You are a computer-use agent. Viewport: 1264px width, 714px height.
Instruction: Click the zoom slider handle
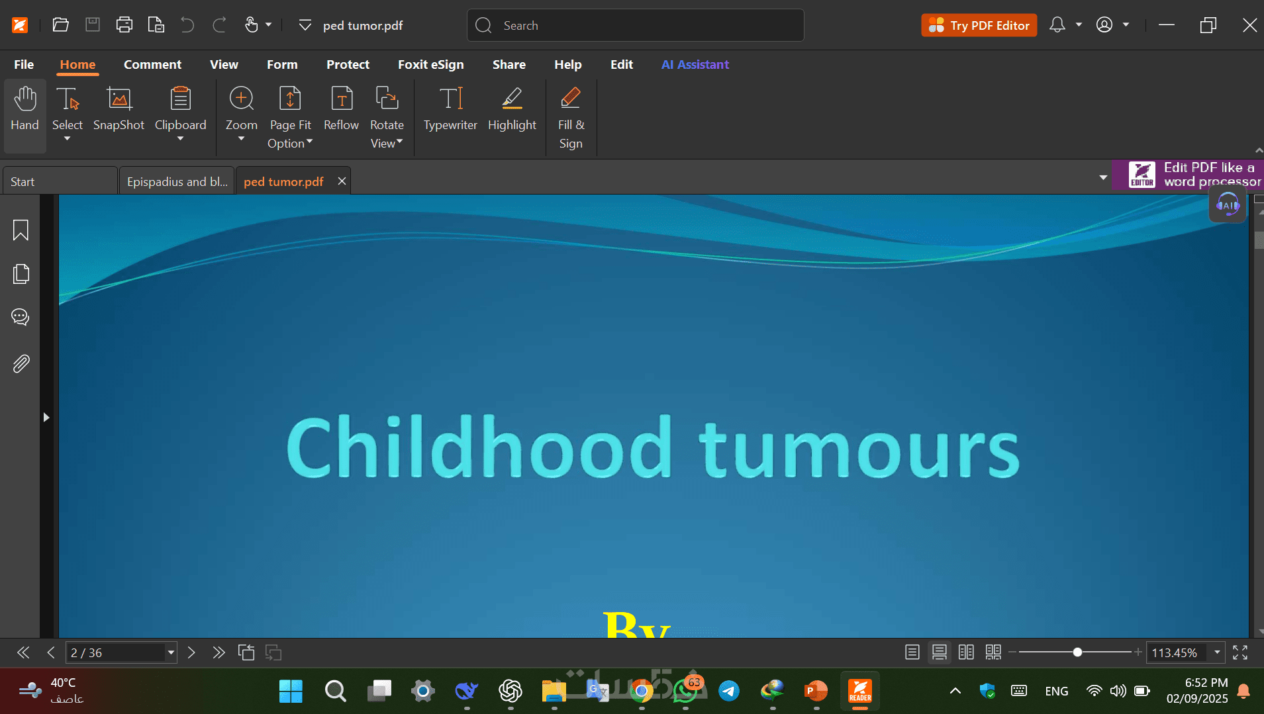[1077, 652]
